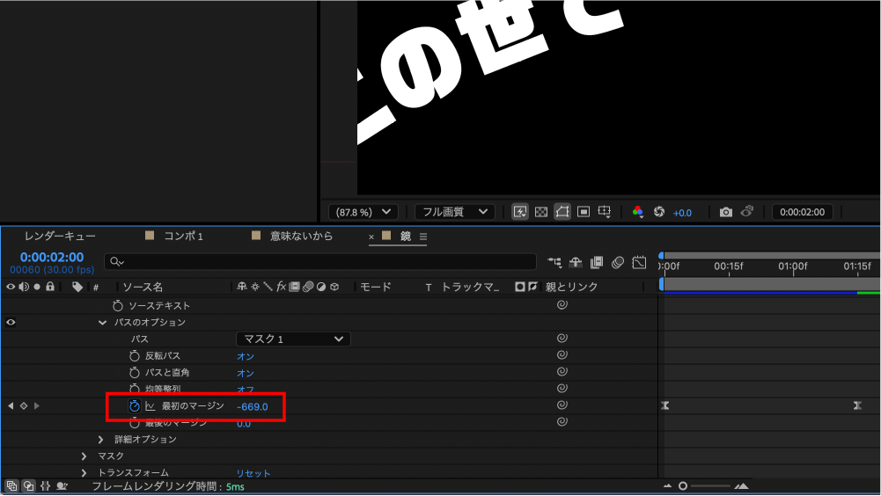
Task: Click the show snapshot icon
Action: (x=746, y=212)
